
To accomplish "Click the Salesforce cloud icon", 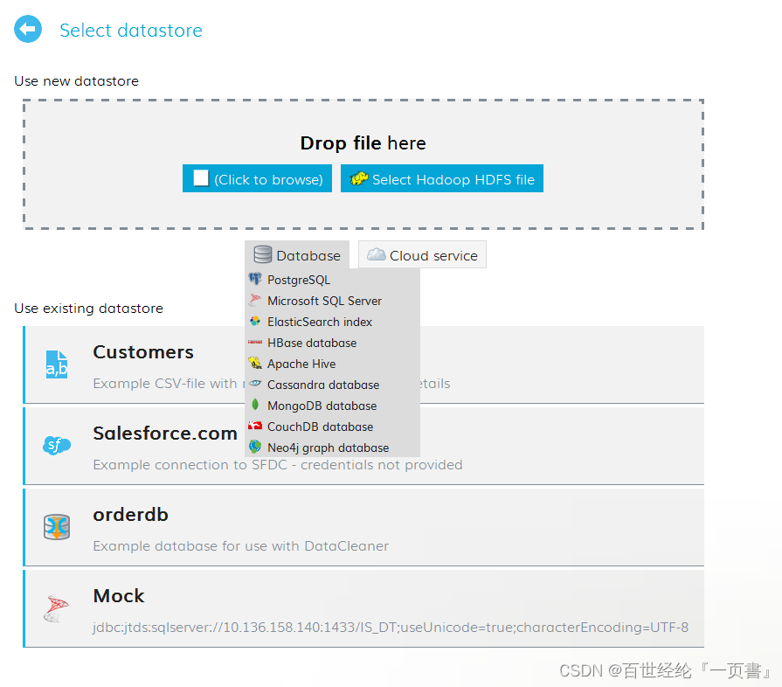I will click(x=57, y=445).
